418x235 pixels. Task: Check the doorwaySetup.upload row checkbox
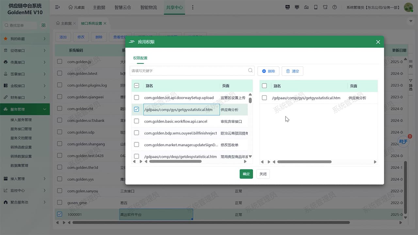(137, 98)
